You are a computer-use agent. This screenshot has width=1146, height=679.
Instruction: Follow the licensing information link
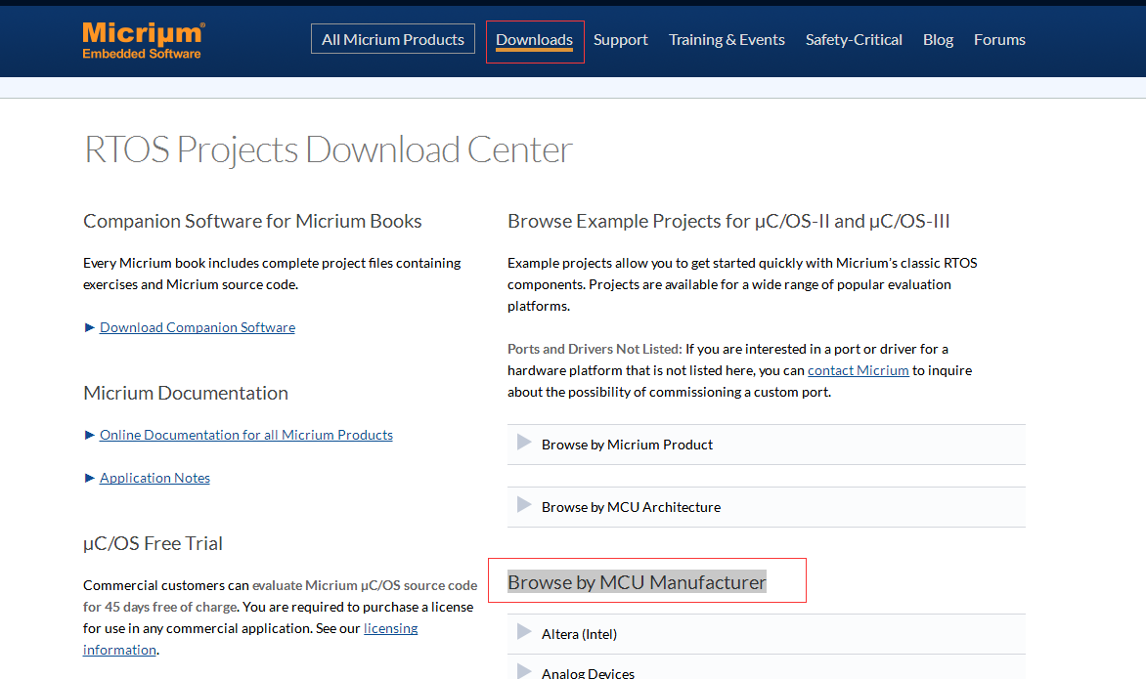(x=390, y=628)
